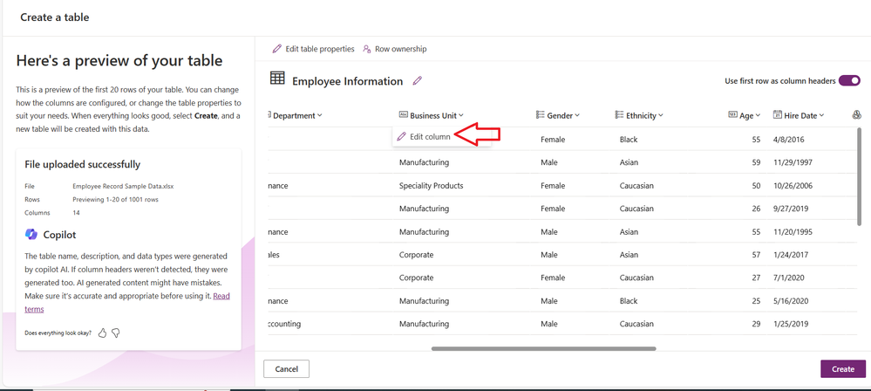Click Manufacturing in the 11/29/1997 row
Viewport: 871px width, 391px height.
[424, 163]
